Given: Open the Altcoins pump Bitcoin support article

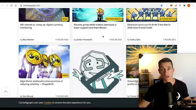Looking at the screenshot, I should click(x=95, y=26).
